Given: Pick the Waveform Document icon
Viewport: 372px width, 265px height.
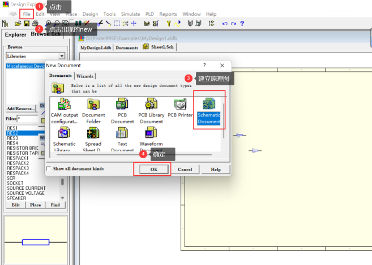Looking at the screenshot, I should (151, 133).
